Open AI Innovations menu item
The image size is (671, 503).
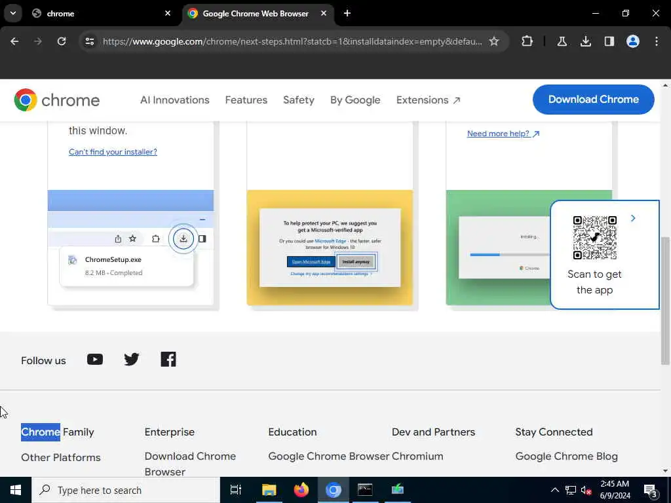(x=174, y=100)
